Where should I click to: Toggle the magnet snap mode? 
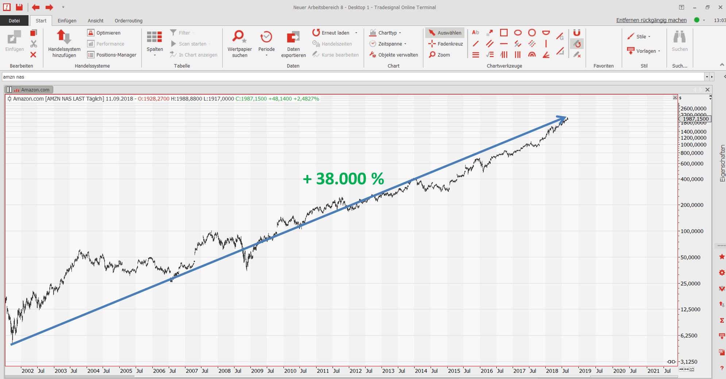(x=576, y=33)
